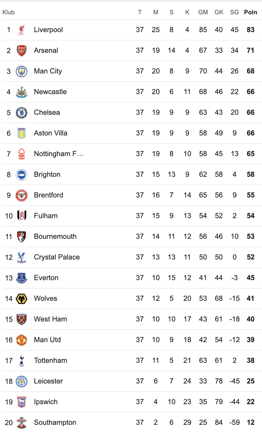The image size is (262, 435).
Task: Select the Southampton club badge
Action: coord(22,423)
